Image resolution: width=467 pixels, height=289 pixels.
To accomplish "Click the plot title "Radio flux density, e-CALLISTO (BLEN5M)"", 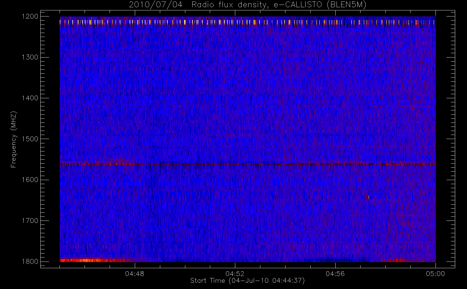I will [x=279, y=5].
